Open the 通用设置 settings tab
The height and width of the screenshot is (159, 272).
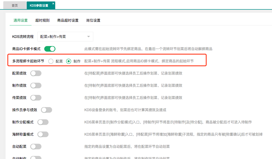(x=21, y=20)
